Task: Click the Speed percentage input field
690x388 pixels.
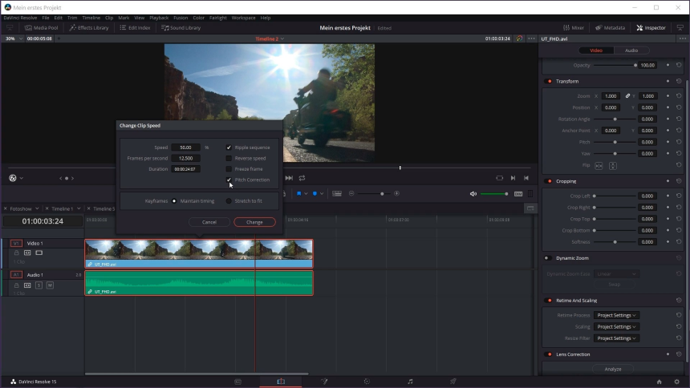Action: [x=185, y=148]
